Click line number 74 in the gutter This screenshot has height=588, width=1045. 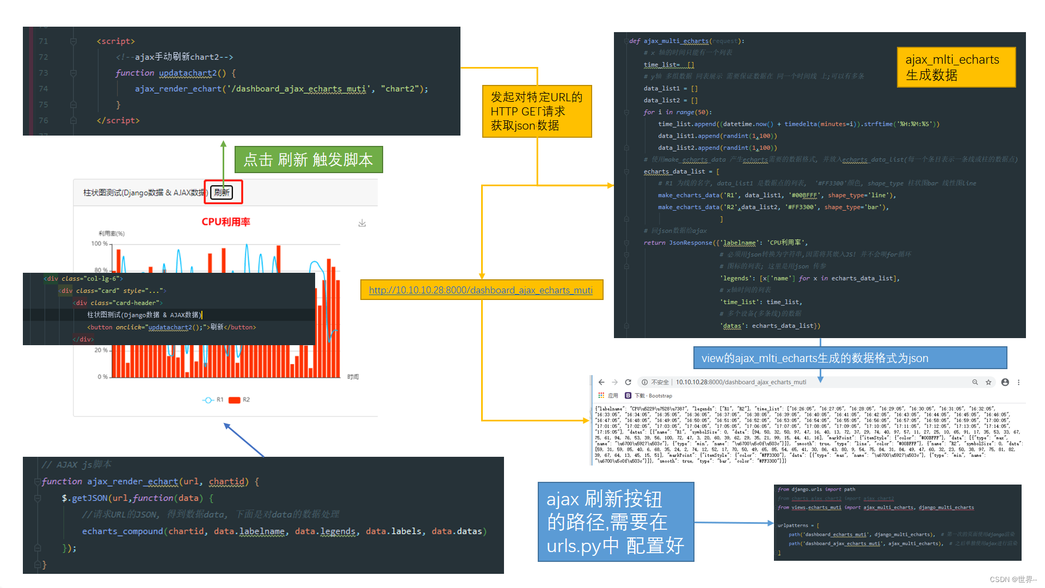44,89
